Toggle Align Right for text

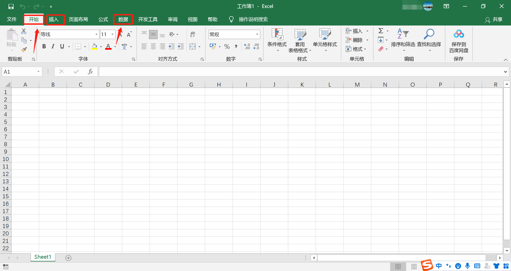[162, 46]
